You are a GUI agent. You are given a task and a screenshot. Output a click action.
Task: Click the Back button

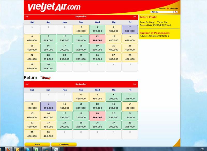coord(37,144)
